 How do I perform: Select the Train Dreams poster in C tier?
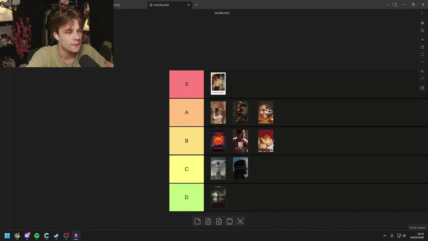point(240,168)
